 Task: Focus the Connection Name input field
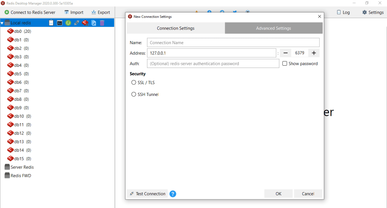tap(233, 42)
